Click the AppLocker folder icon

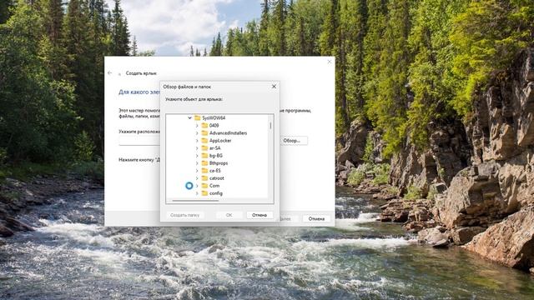click(x=204, y=141)
